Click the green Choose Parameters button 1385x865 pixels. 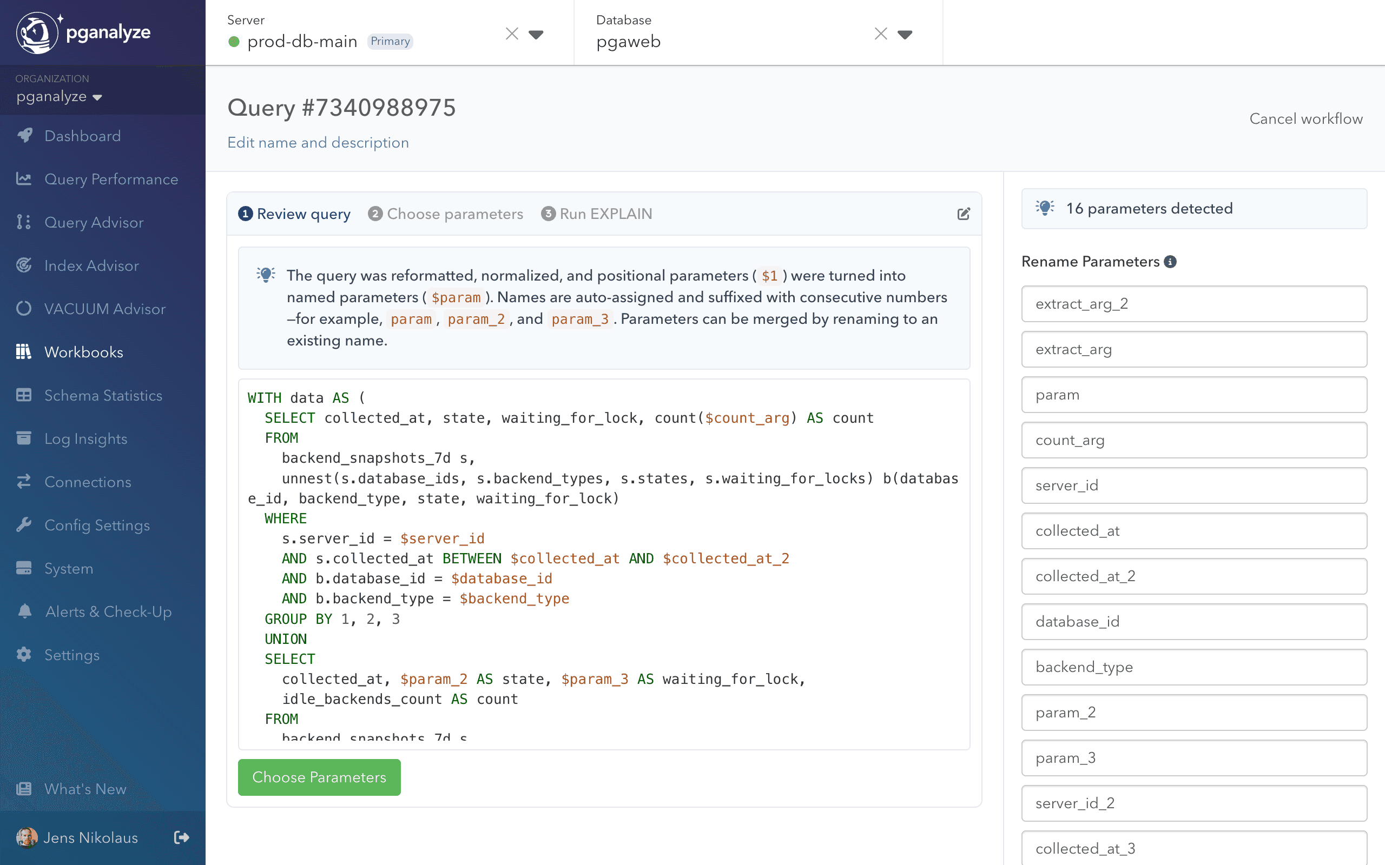click(319, 777)
